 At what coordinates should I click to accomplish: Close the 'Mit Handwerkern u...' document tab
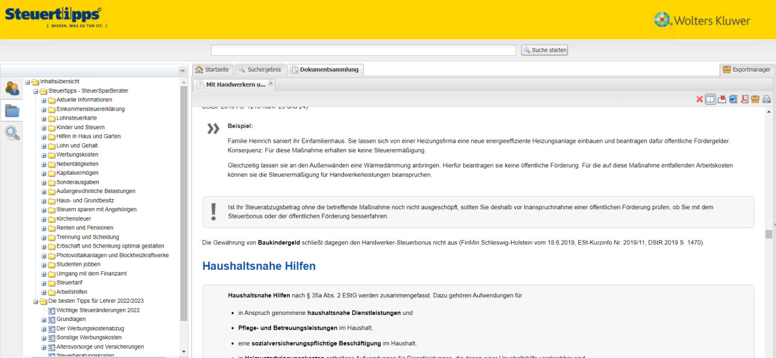270,83
